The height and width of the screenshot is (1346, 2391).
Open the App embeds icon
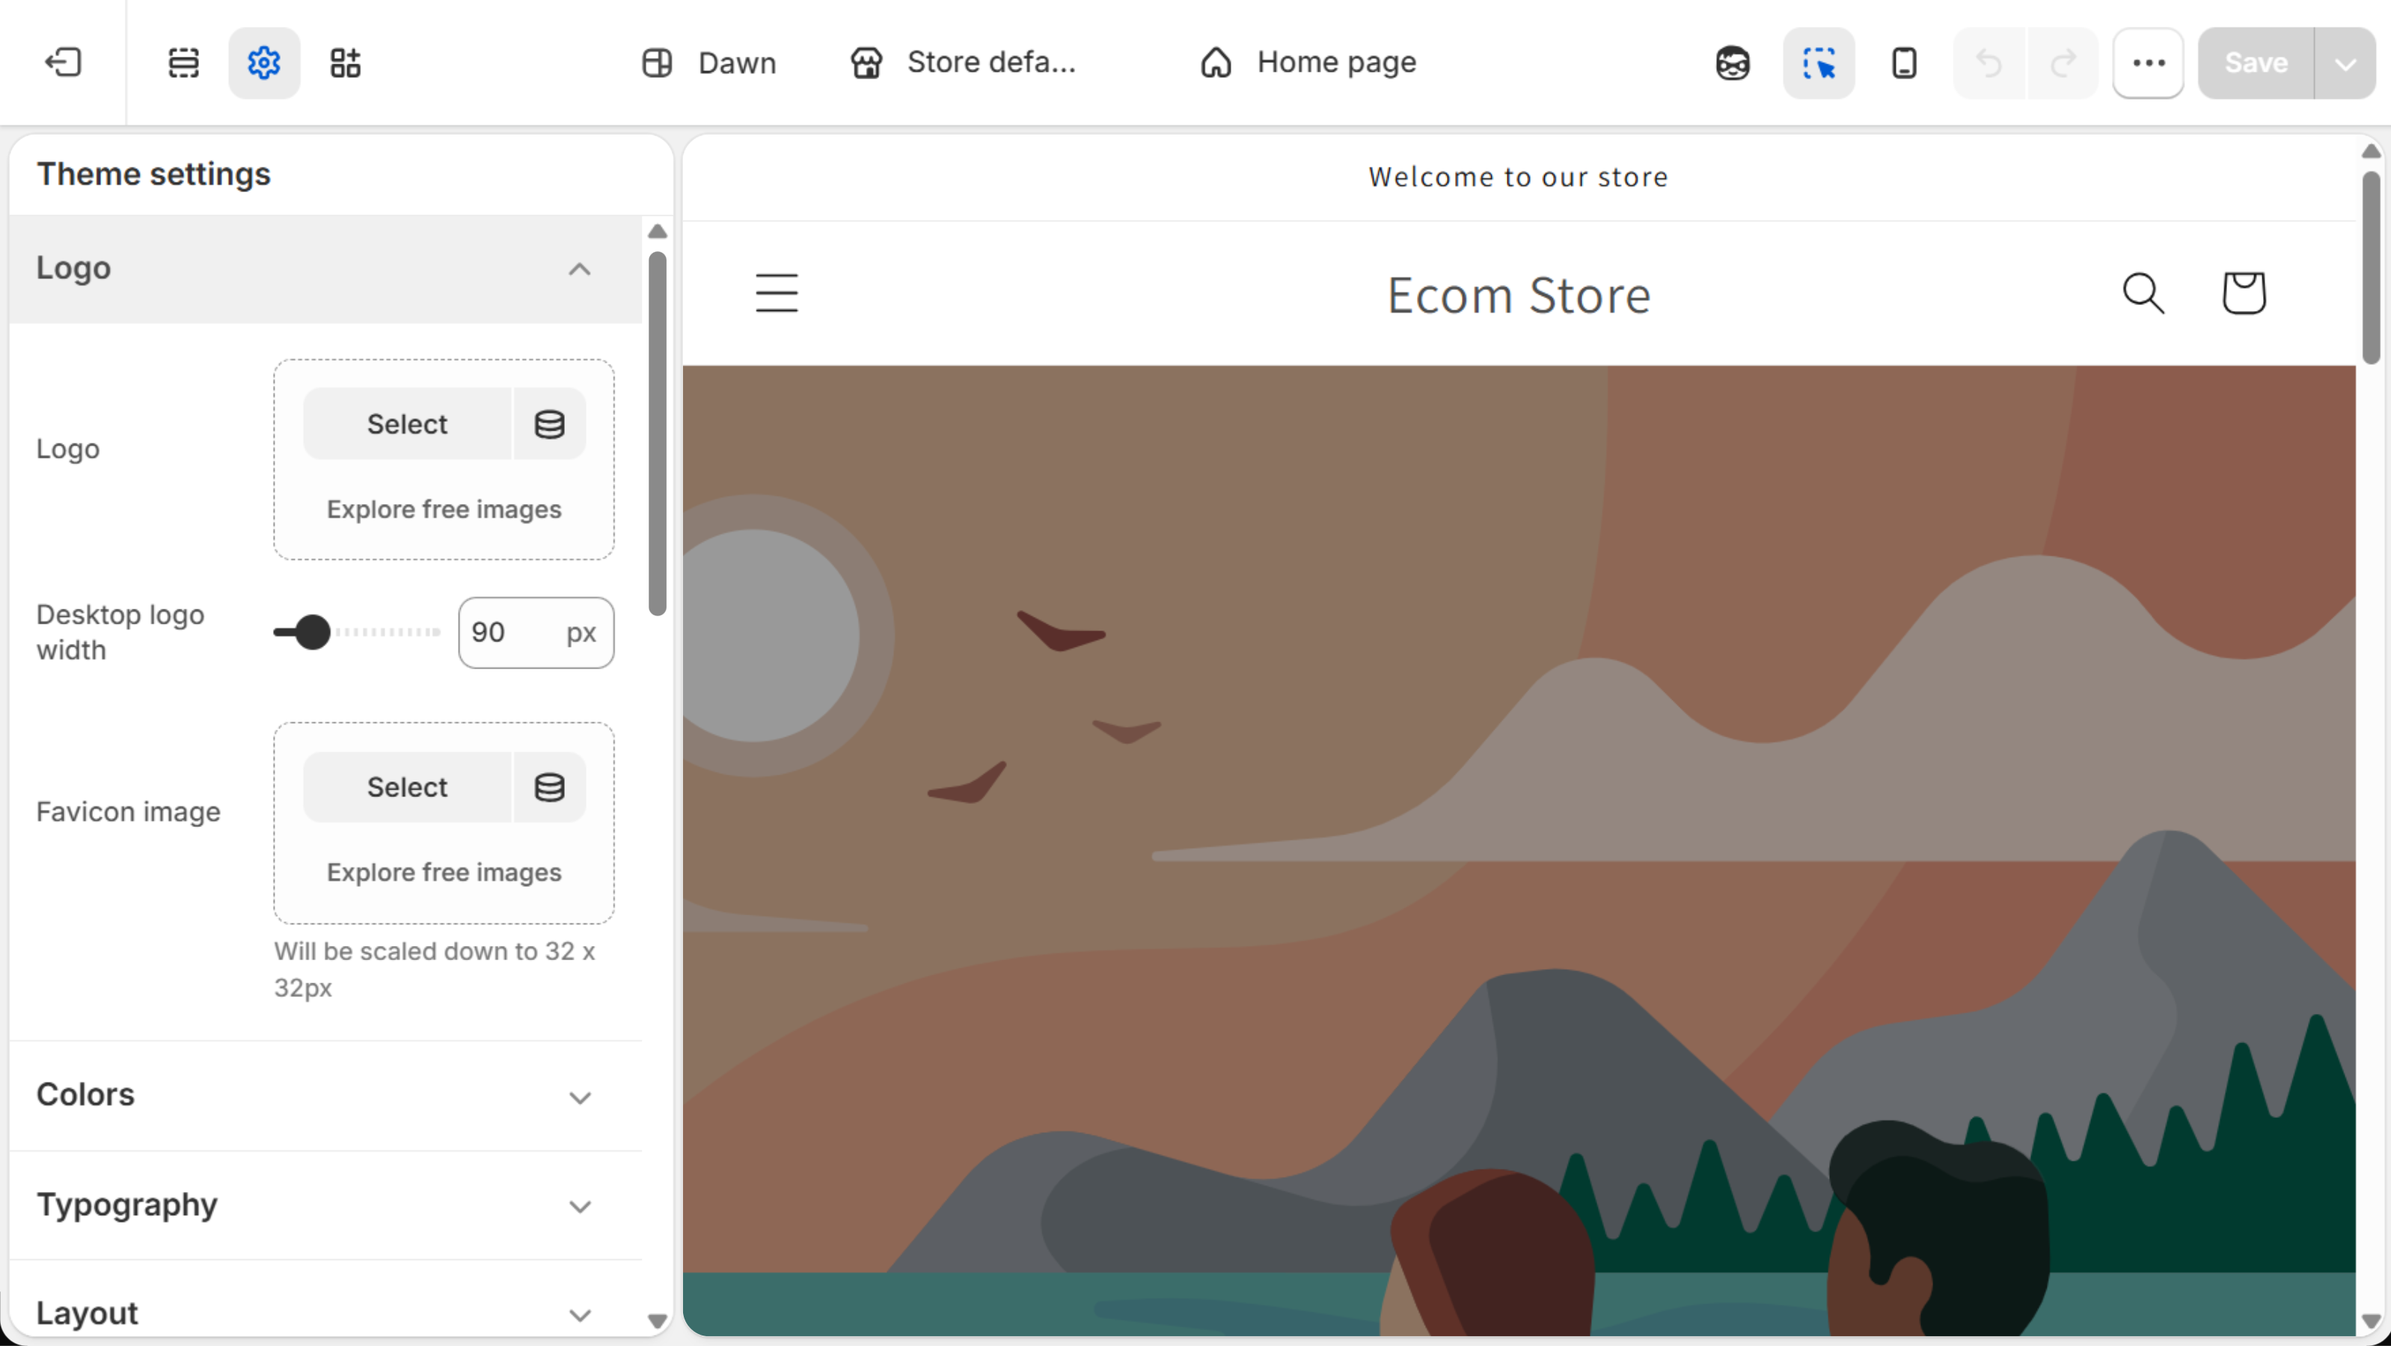pyautogui.click(x=346, y=62)
